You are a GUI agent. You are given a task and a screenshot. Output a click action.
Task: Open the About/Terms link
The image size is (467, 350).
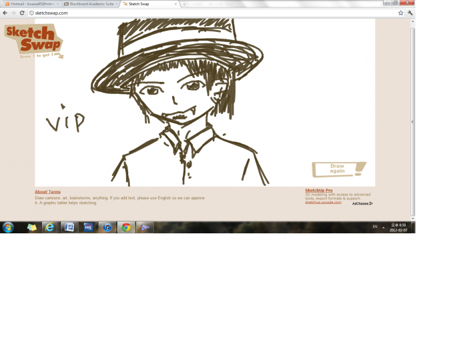47,192
